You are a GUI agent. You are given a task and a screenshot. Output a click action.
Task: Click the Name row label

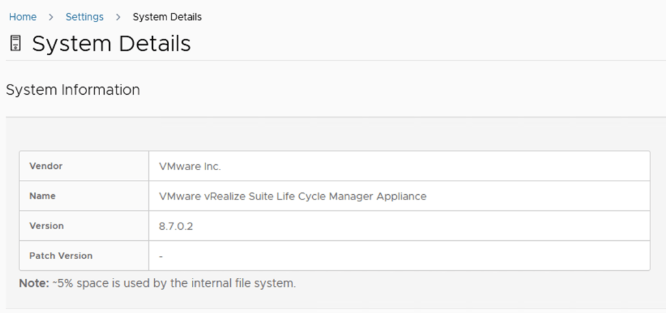click(43, 196)
